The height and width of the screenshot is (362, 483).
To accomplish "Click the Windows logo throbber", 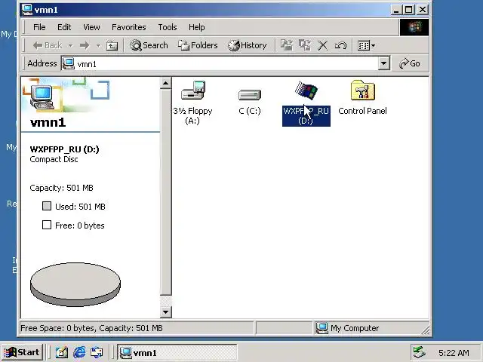I will [x=414, y=27].
